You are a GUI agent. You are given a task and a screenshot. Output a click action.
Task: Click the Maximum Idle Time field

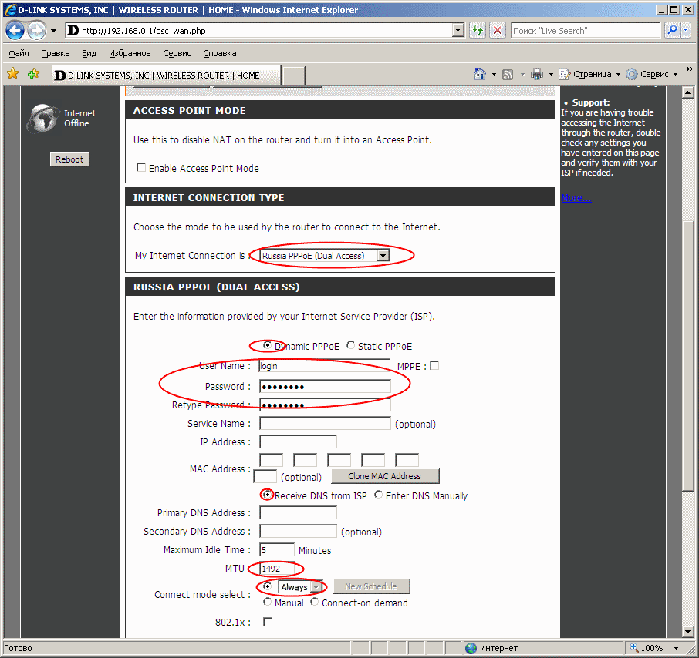click(x=277, y=550)
